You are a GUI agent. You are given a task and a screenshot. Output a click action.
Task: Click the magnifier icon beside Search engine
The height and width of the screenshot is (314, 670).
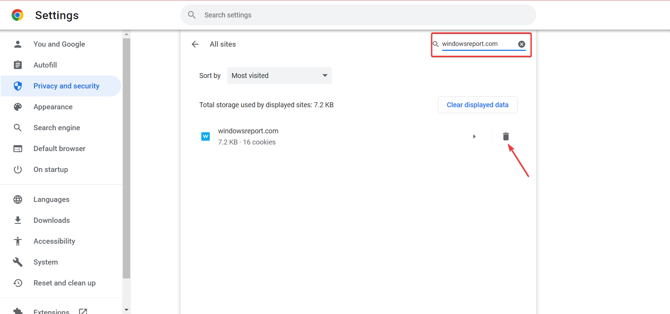tap(18, 128)
